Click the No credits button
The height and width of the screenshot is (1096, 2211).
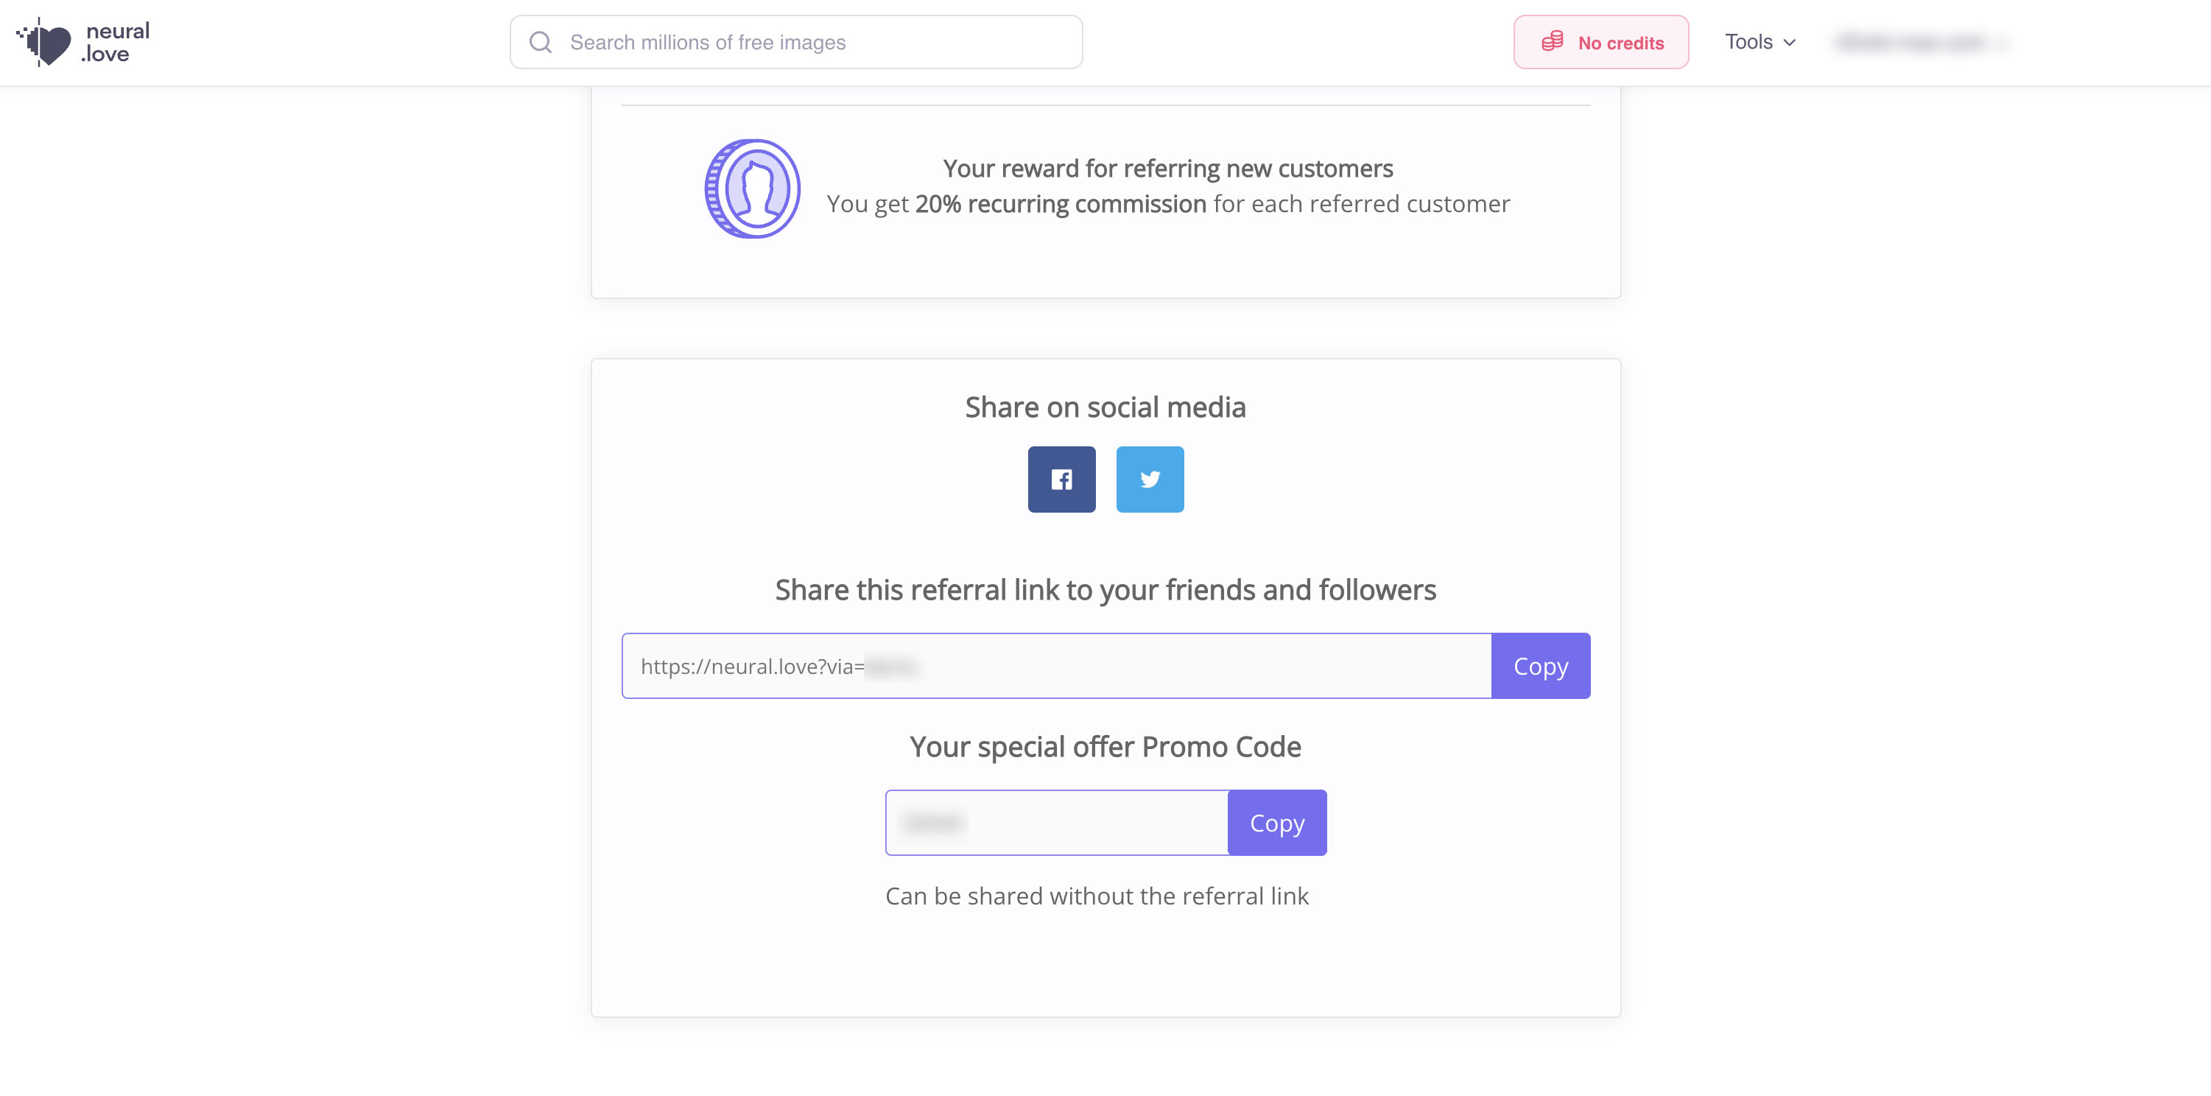click(1600, 42)
